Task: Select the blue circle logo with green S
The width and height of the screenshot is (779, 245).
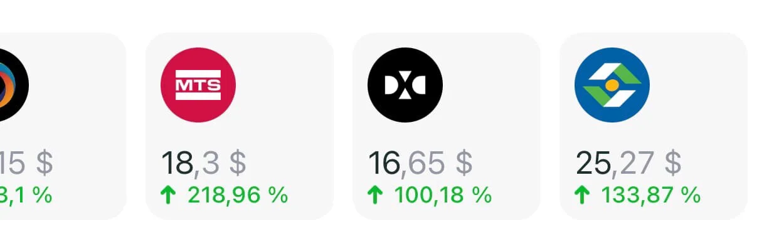Action: click(612, 85)
